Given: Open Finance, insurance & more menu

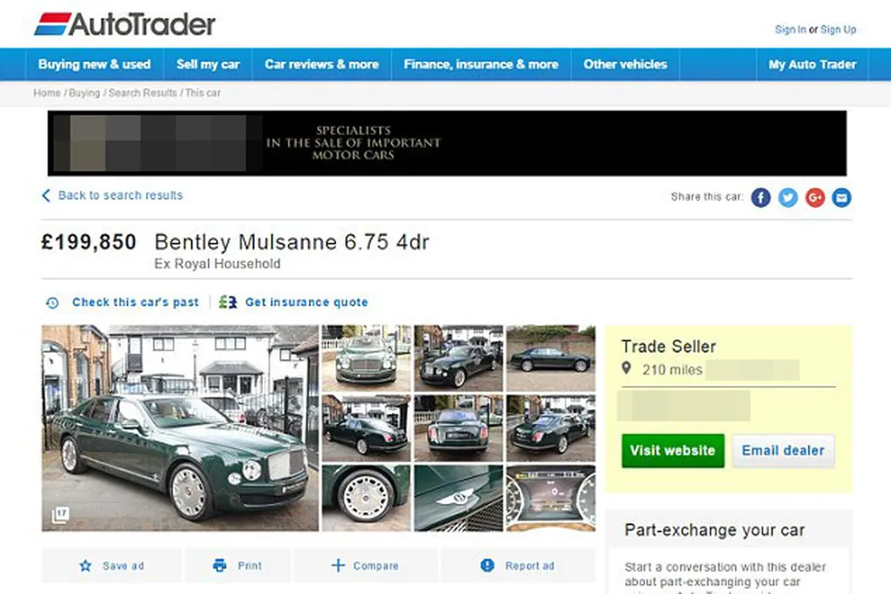Looking at the screenshot, I should coord(481,64).
